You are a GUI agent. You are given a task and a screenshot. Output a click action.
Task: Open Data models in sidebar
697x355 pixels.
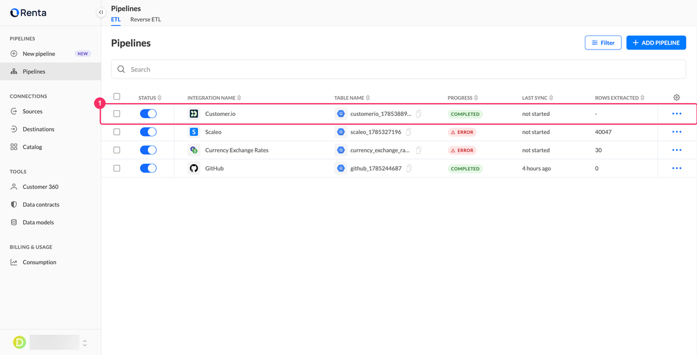point(51,222)
